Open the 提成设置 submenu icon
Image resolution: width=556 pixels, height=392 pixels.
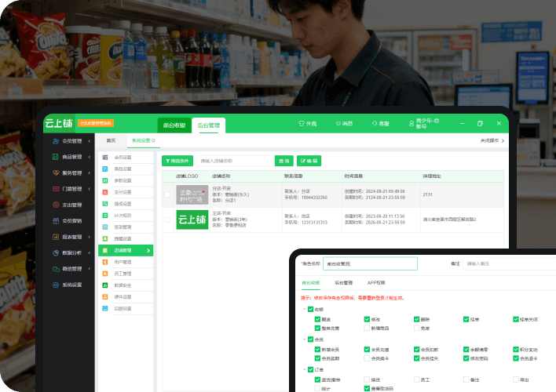(x=105, y=204)
